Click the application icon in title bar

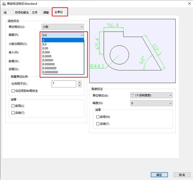pos(4,4)
